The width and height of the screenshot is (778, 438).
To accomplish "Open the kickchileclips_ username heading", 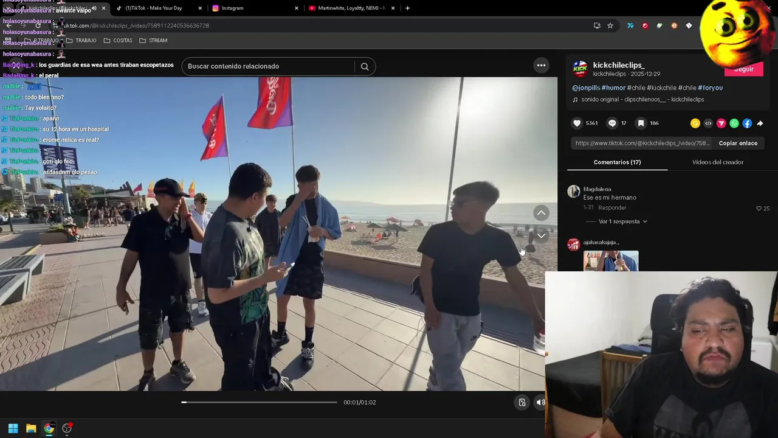I will (618, 65).
